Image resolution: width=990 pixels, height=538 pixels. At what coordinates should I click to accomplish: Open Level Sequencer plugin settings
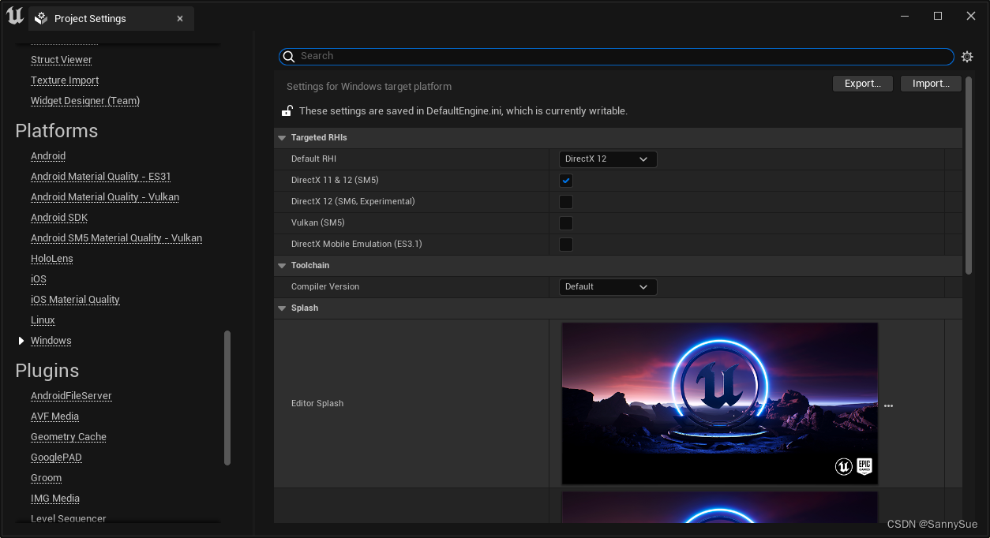[x=69, y=518]
